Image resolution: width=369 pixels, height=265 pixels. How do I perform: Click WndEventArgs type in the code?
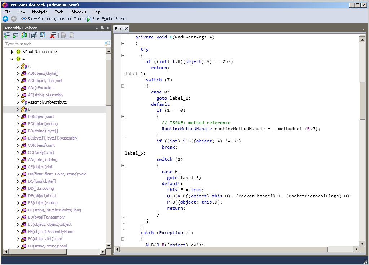point(190,37)
